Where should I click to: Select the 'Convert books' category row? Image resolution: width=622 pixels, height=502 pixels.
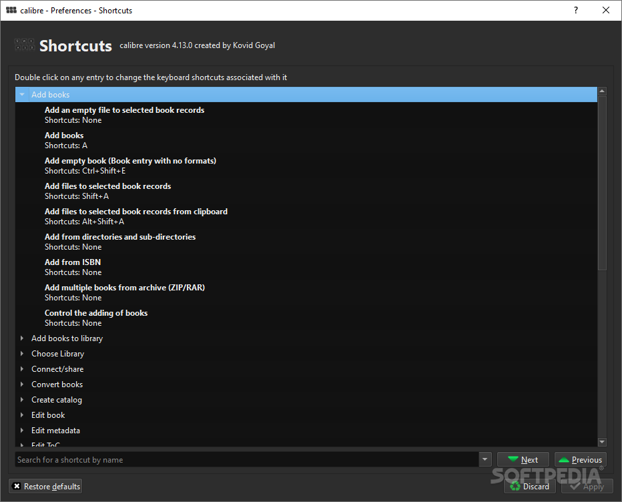point(306,384)
